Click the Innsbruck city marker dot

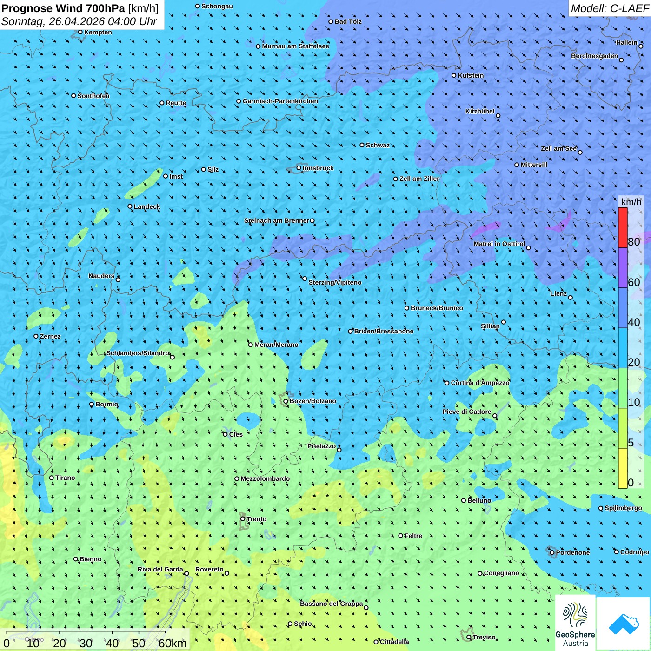pos(299,168)
